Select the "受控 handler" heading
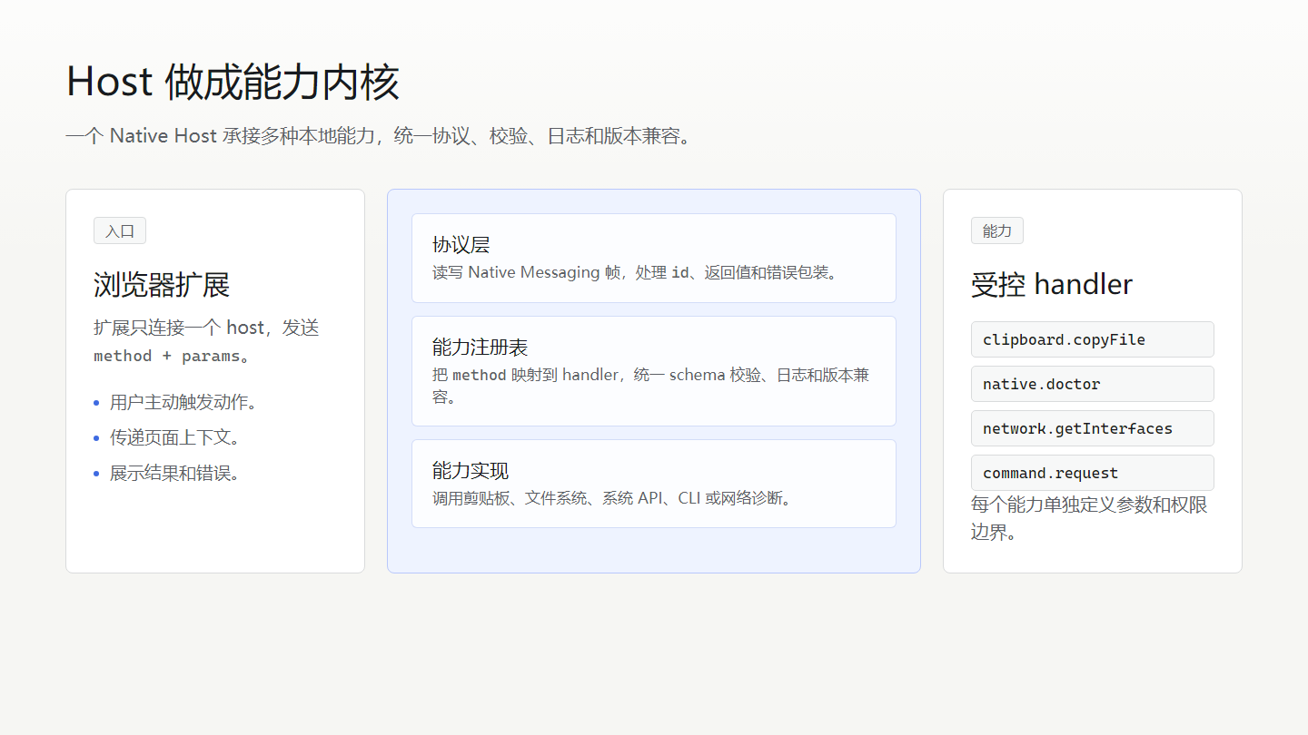The width and height of the screenshot is (1308, 735). coord(1052,285)
